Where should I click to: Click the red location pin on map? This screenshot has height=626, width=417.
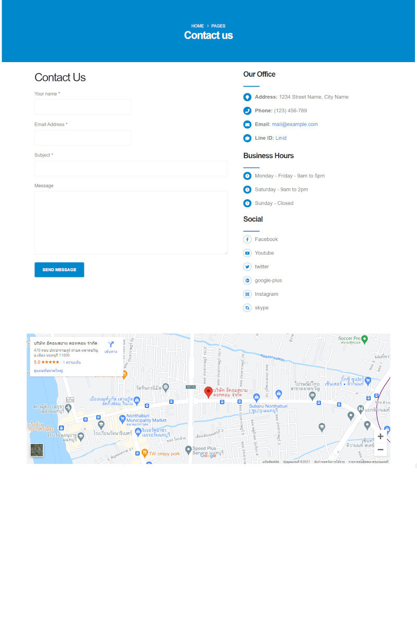pyautogui.click(x=208, y=393)
